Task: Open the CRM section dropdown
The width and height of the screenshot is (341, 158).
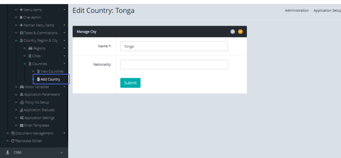Action: (61, 153)
